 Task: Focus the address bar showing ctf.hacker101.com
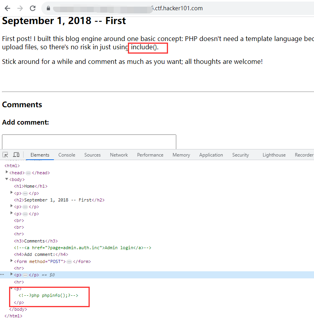click(x=177, y=8)
